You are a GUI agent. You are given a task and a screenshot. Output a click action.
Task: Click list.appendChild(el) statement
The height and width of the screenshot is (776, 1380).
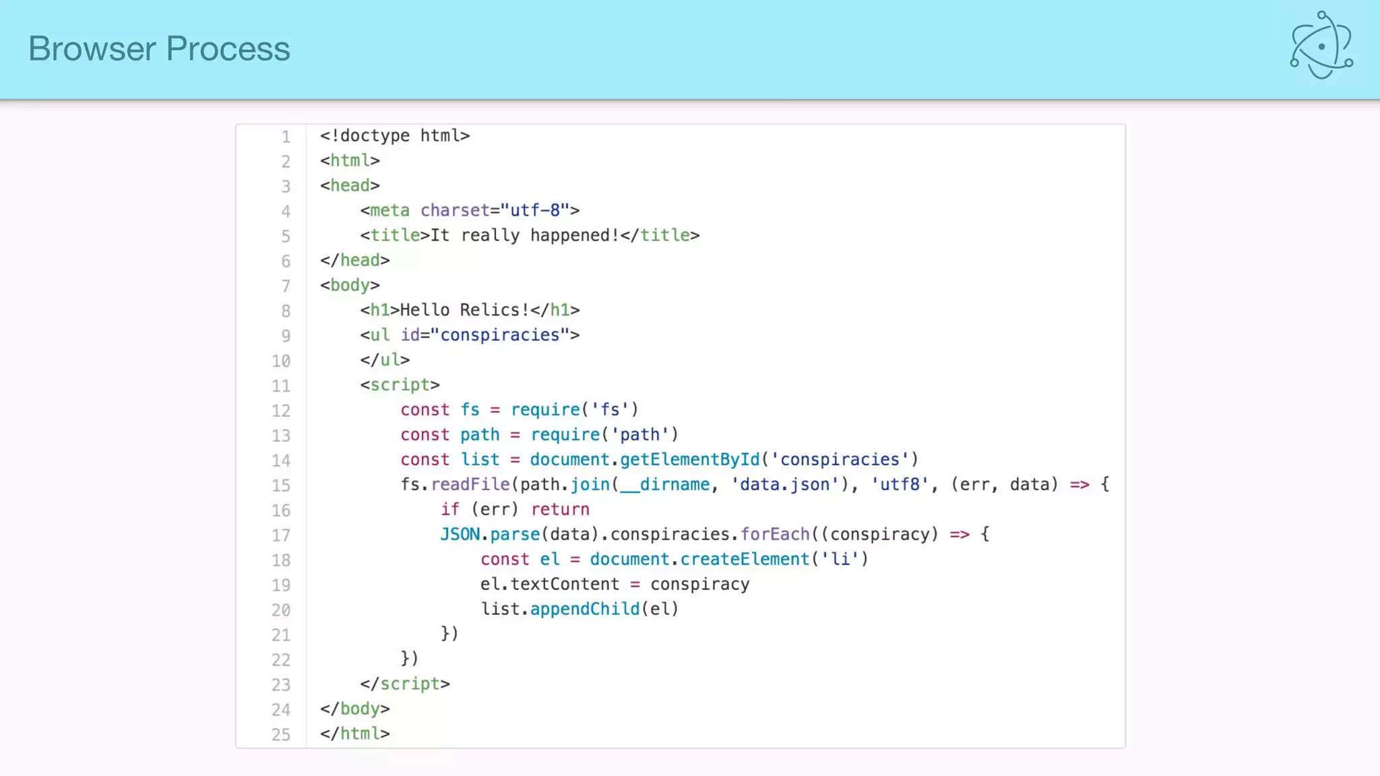click(x=579, y=609)
